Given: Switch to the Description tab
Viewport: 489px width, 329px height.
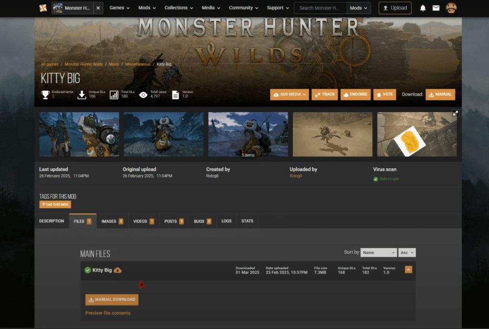Looking at the screenshot, I should (52, 221).
